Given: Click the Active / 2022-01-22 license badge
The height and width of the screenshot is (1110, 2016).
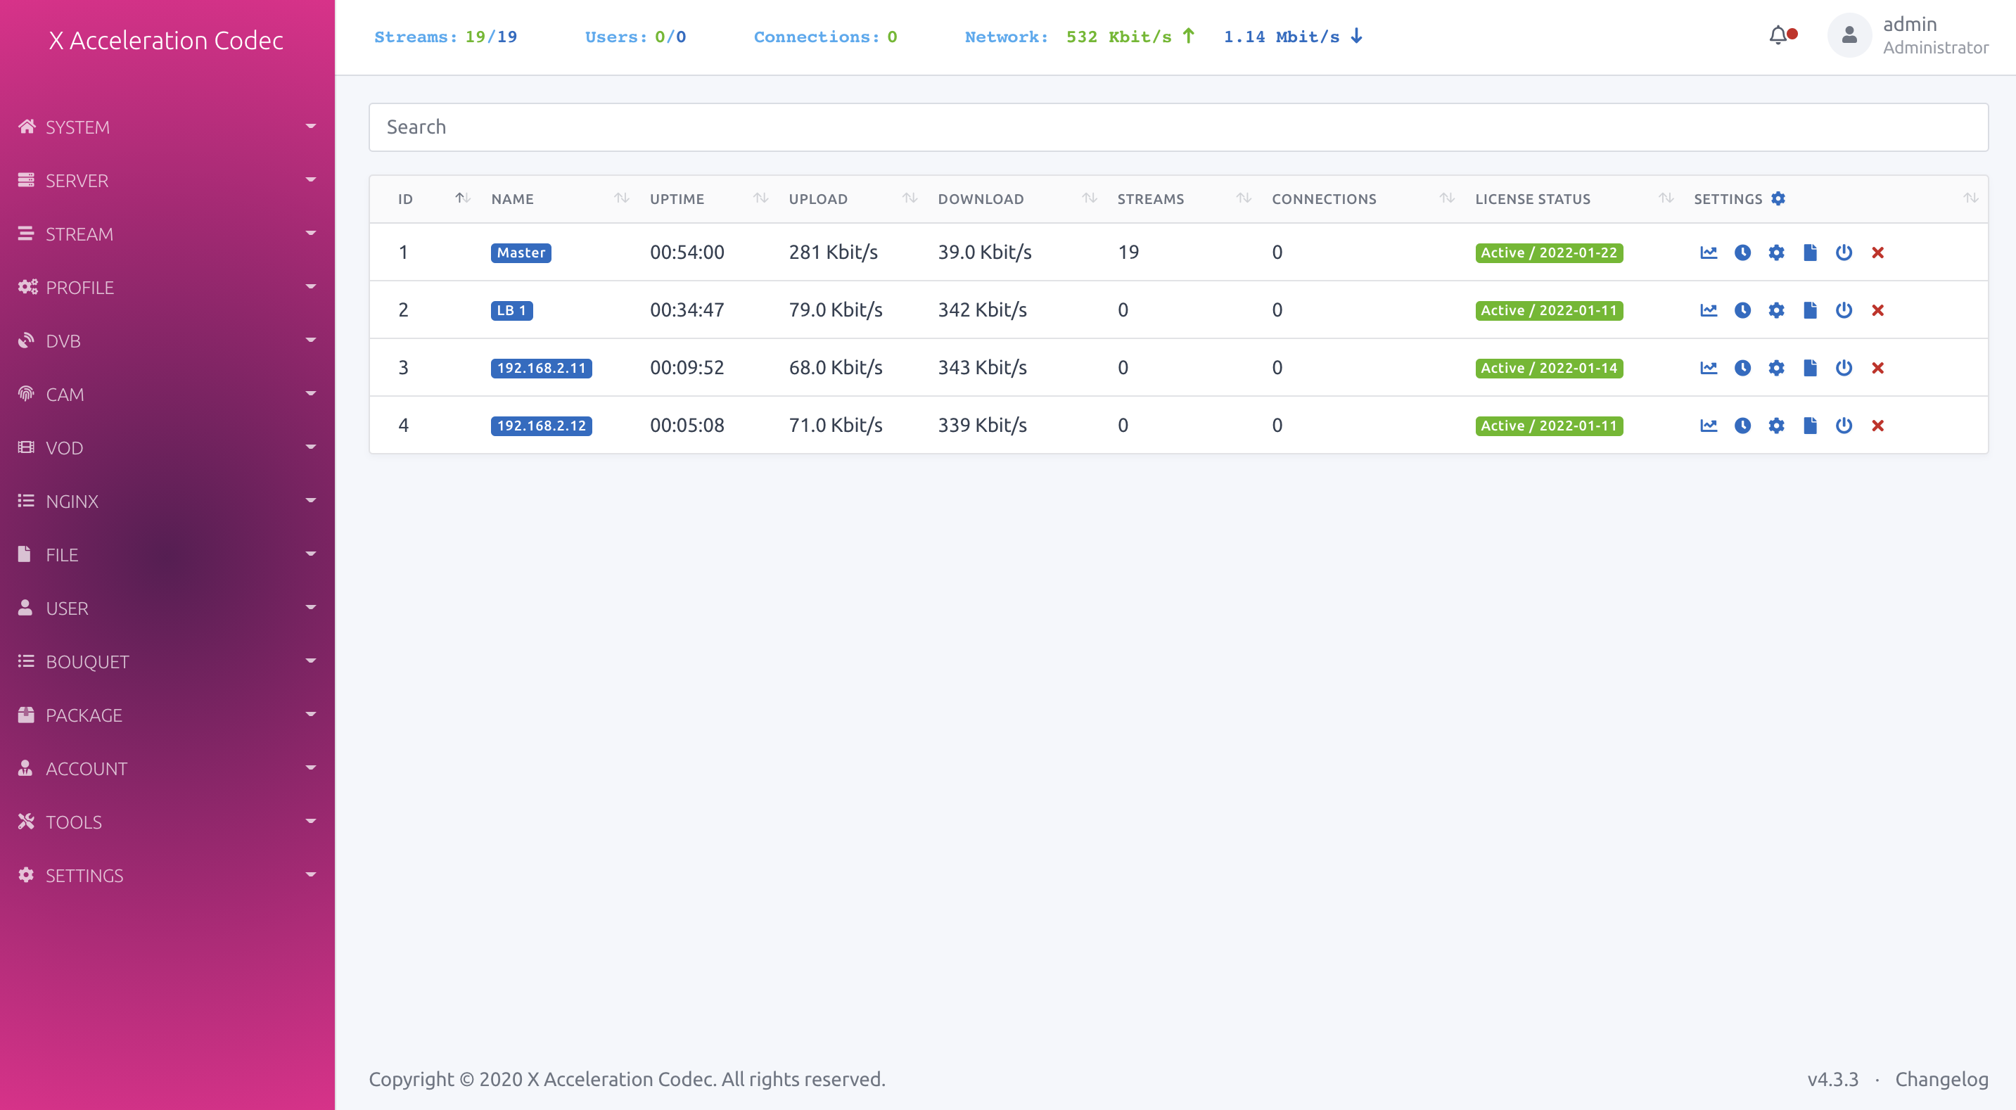Looking at the screenshot, I should (x=1548, y=253).
